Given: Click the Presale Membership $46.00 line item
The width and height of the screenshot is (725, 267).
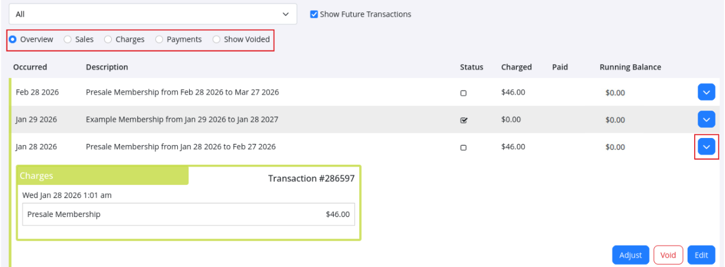Looking at the screenshot, I should (x=189, y=215).
